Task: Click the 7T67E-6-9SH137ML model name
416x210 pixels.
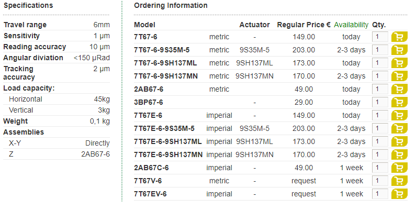Action: pos(167,141)
